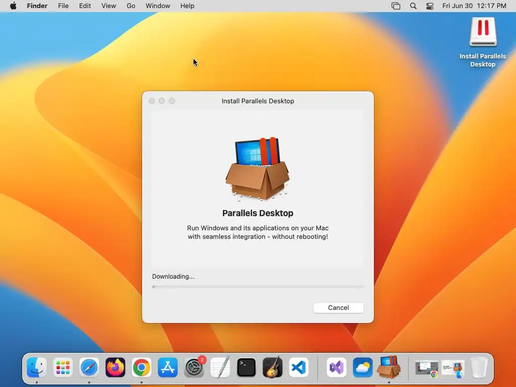Viewport: 516px width, 387px height.
Task: Open Finder from the Dock
Action: (x=36, y=367)
